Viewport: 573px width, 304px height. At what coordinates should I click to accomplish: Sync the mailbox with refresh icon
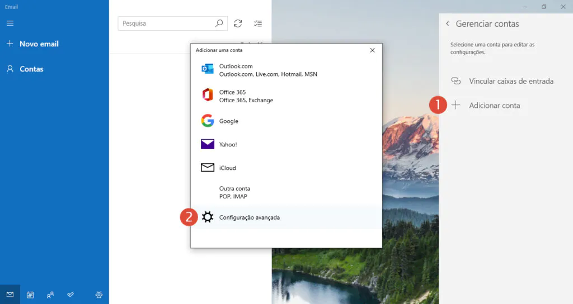(238, 23)
